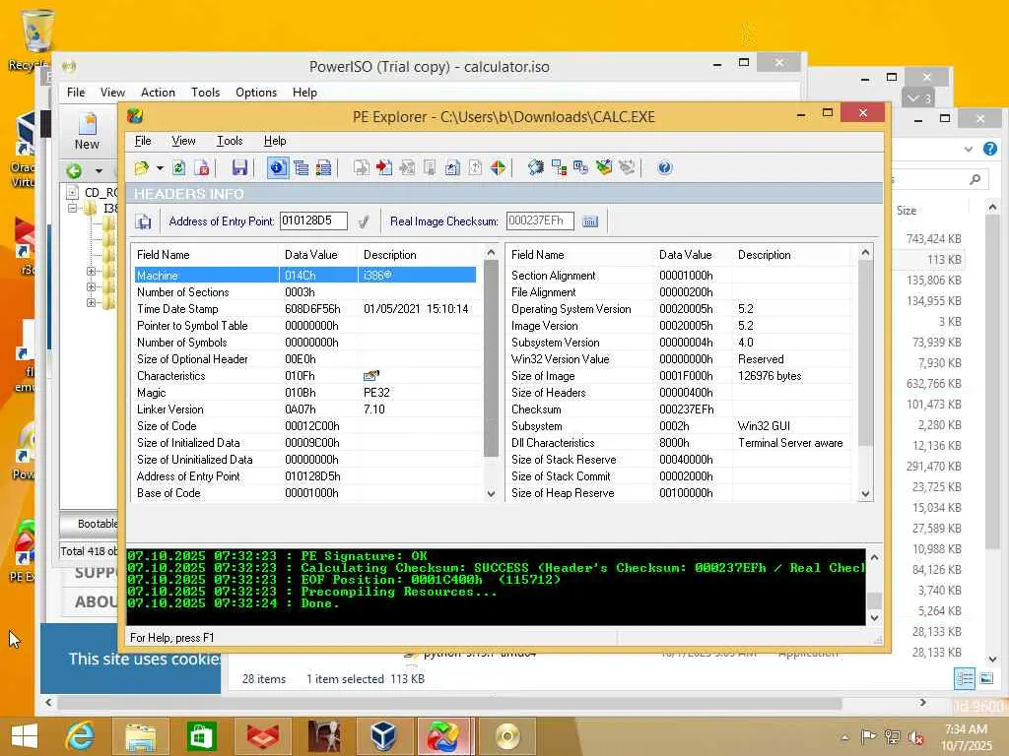This screenshot has width=1009, height=756.
Task: Click the save headers icon beside Address of Entry Point
Action: (x=144, y=221)
